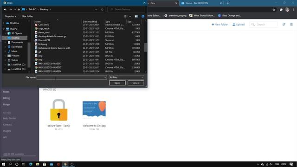The image size is (297, 167).
Task: Select 3D Objects folder in tree
Action: pyautogui.click(x=17, y=33)
